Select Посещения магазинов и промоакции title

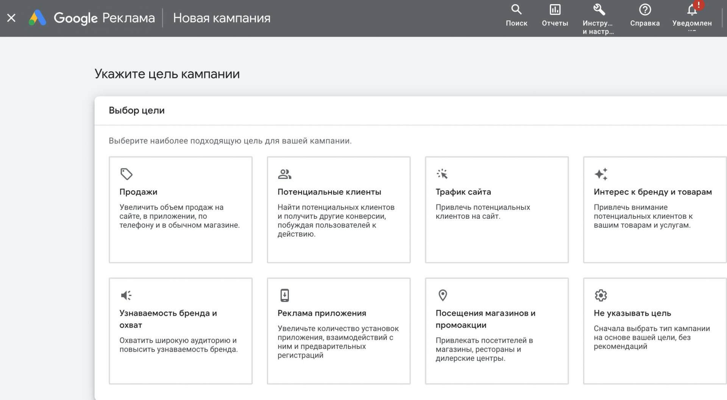[485, 319]
